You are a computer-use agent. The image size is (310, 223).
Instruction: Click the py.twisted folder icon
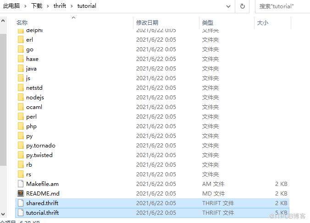coord(21,155)
